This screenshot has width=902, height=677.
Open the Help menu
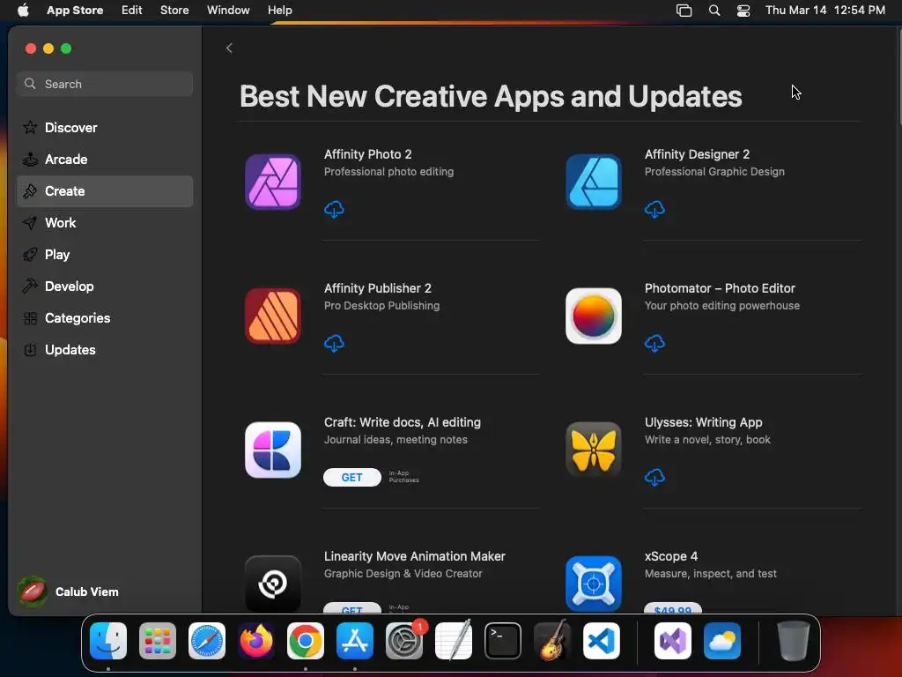(279, 10)
